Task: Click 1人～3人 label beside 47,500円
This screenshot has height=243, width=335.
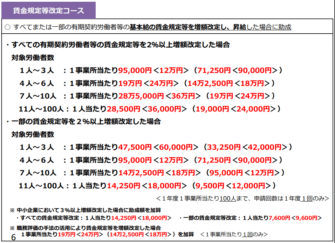Action: click(x=37, y=147)
